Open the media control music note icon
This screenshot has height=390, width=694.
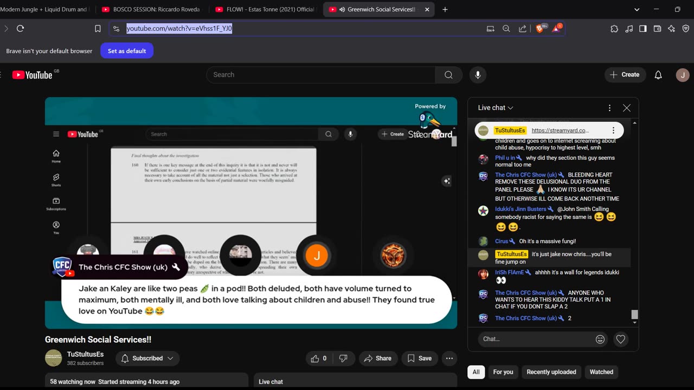coord(629,29)
